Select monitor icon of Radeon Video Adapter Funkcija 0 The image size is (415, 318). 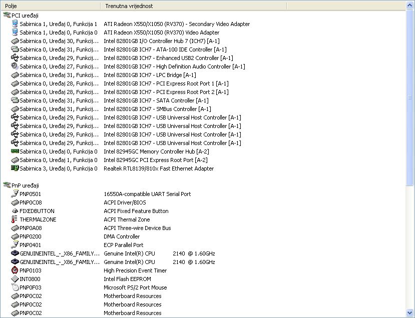pyautogui.click(x=15, y=32)
